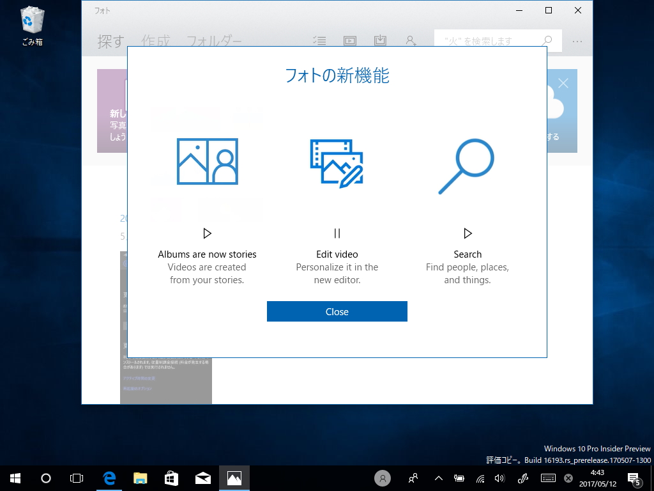This screenshot has width=654, height=491.
Task: Click the Close button in the dialog
Action: coord(337,311)
